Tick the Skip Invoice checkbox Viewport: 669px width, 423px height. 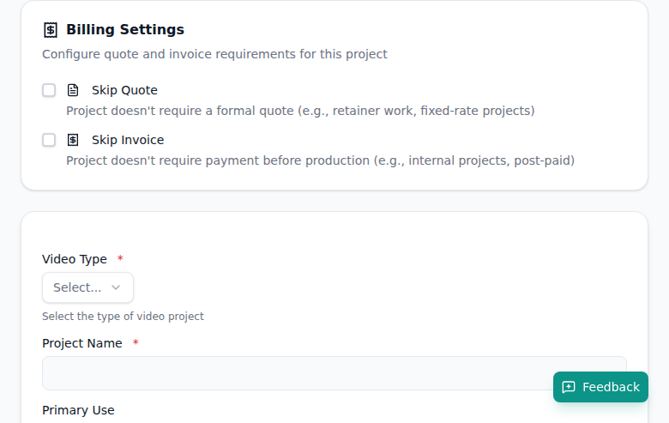tap(49, 140)
